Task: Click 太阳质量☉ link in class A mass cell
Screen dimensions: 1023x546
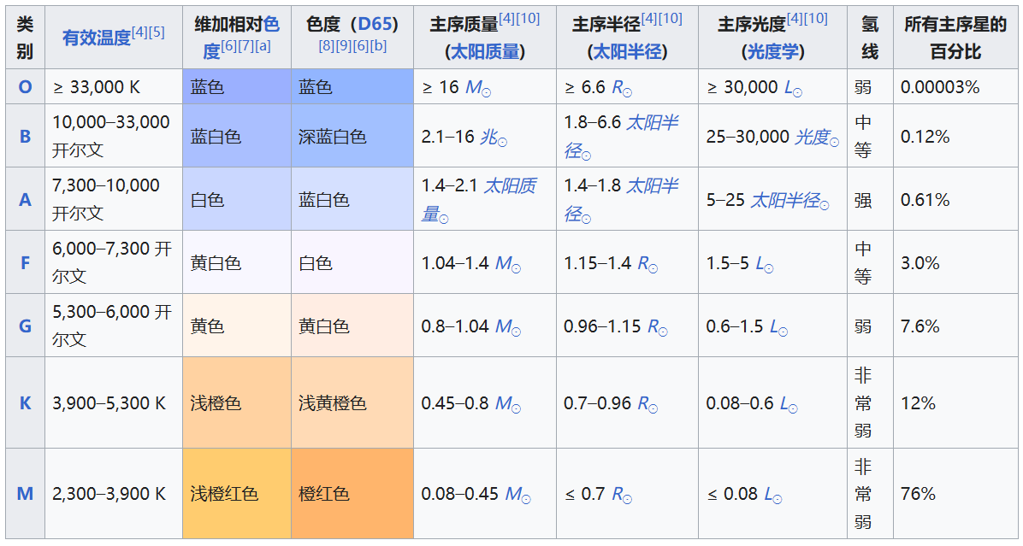Action: point(510,186)
